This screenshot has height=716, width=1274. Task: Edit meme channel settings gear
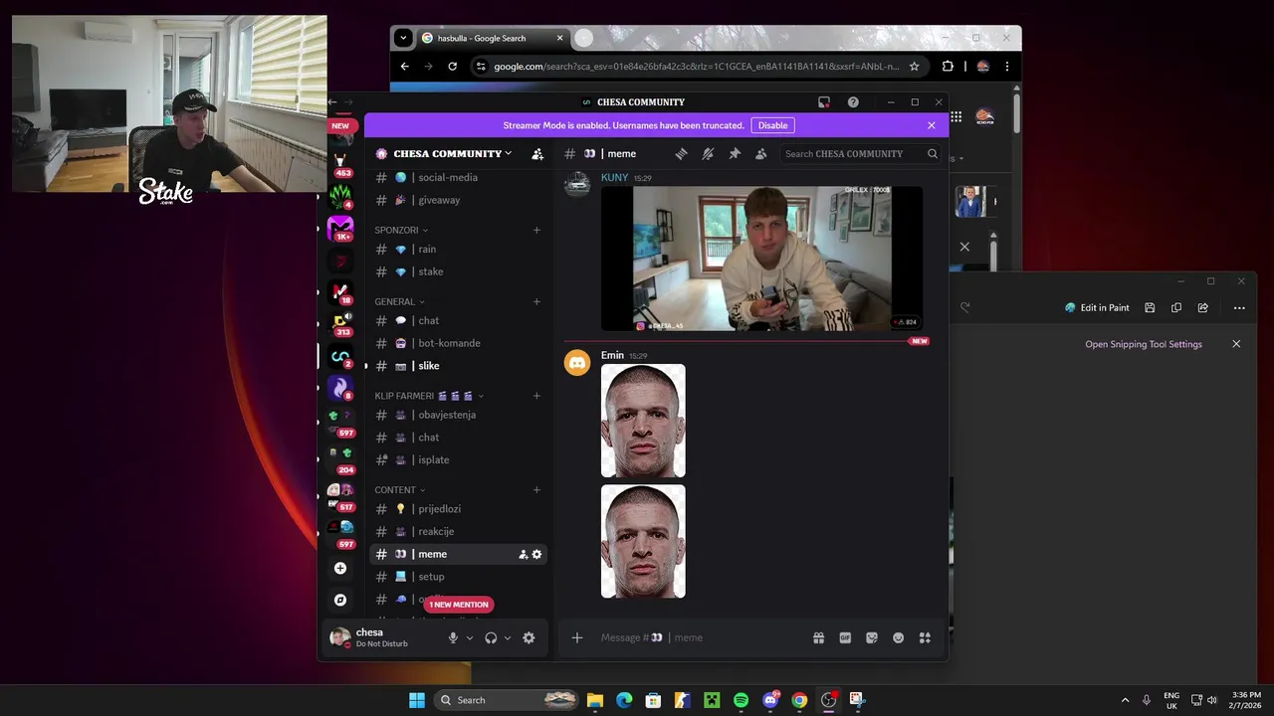pyautogui.click(x=536, y=554)
